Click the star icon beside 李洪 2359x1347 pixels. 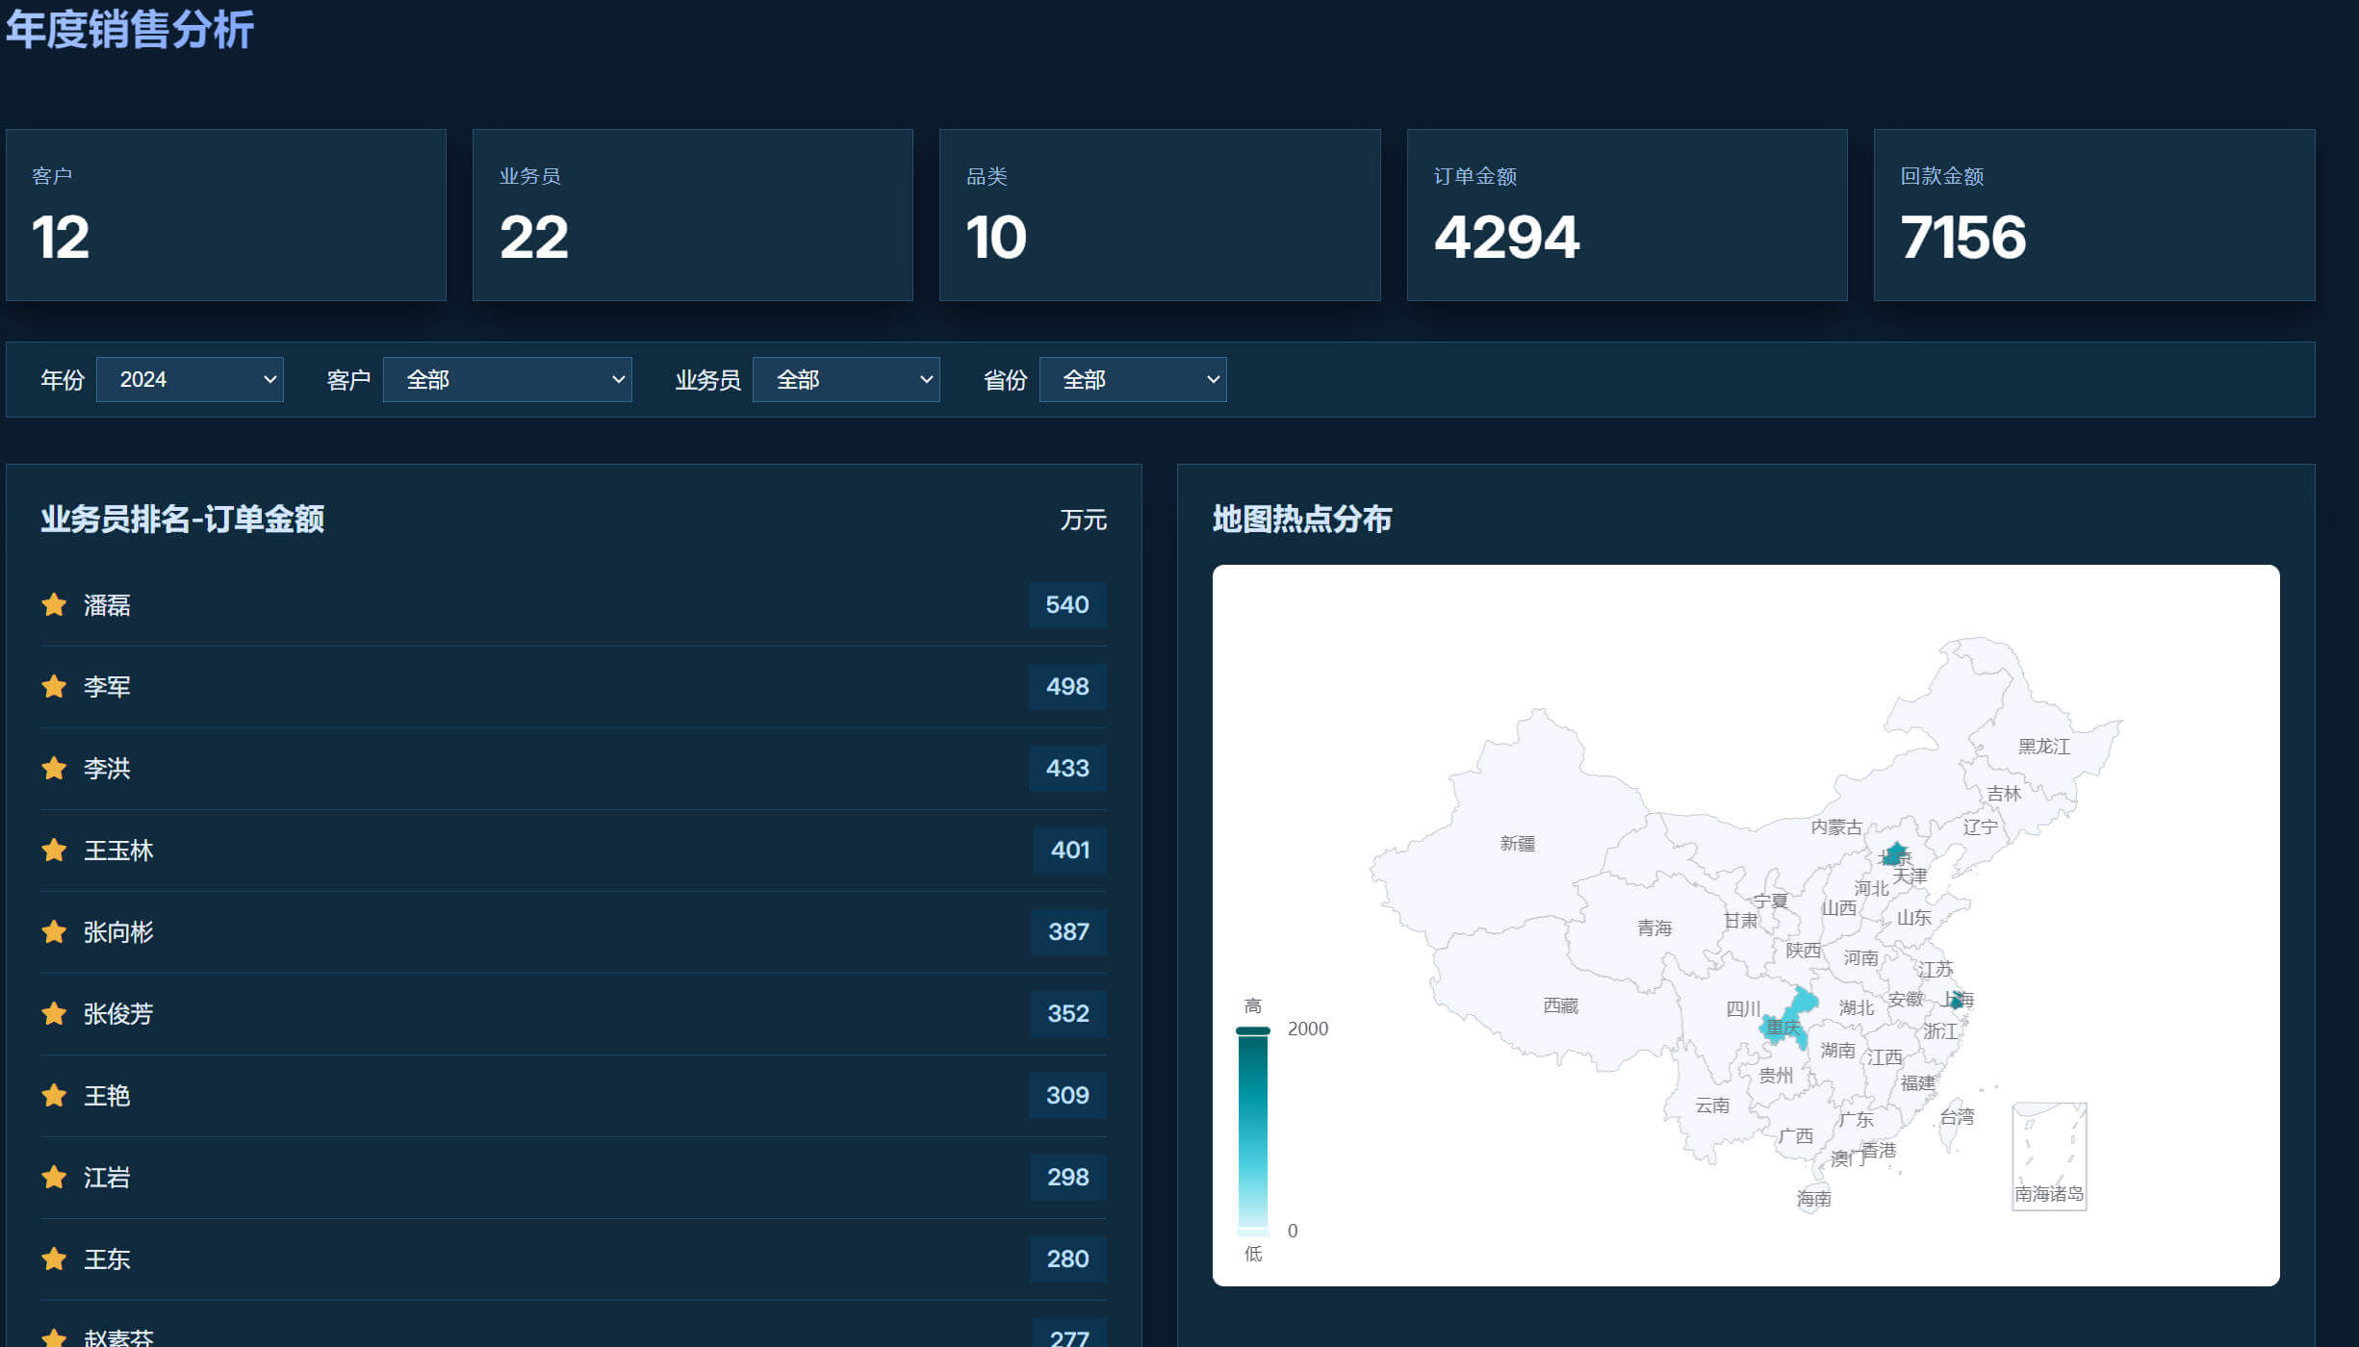tap(54, 769)
